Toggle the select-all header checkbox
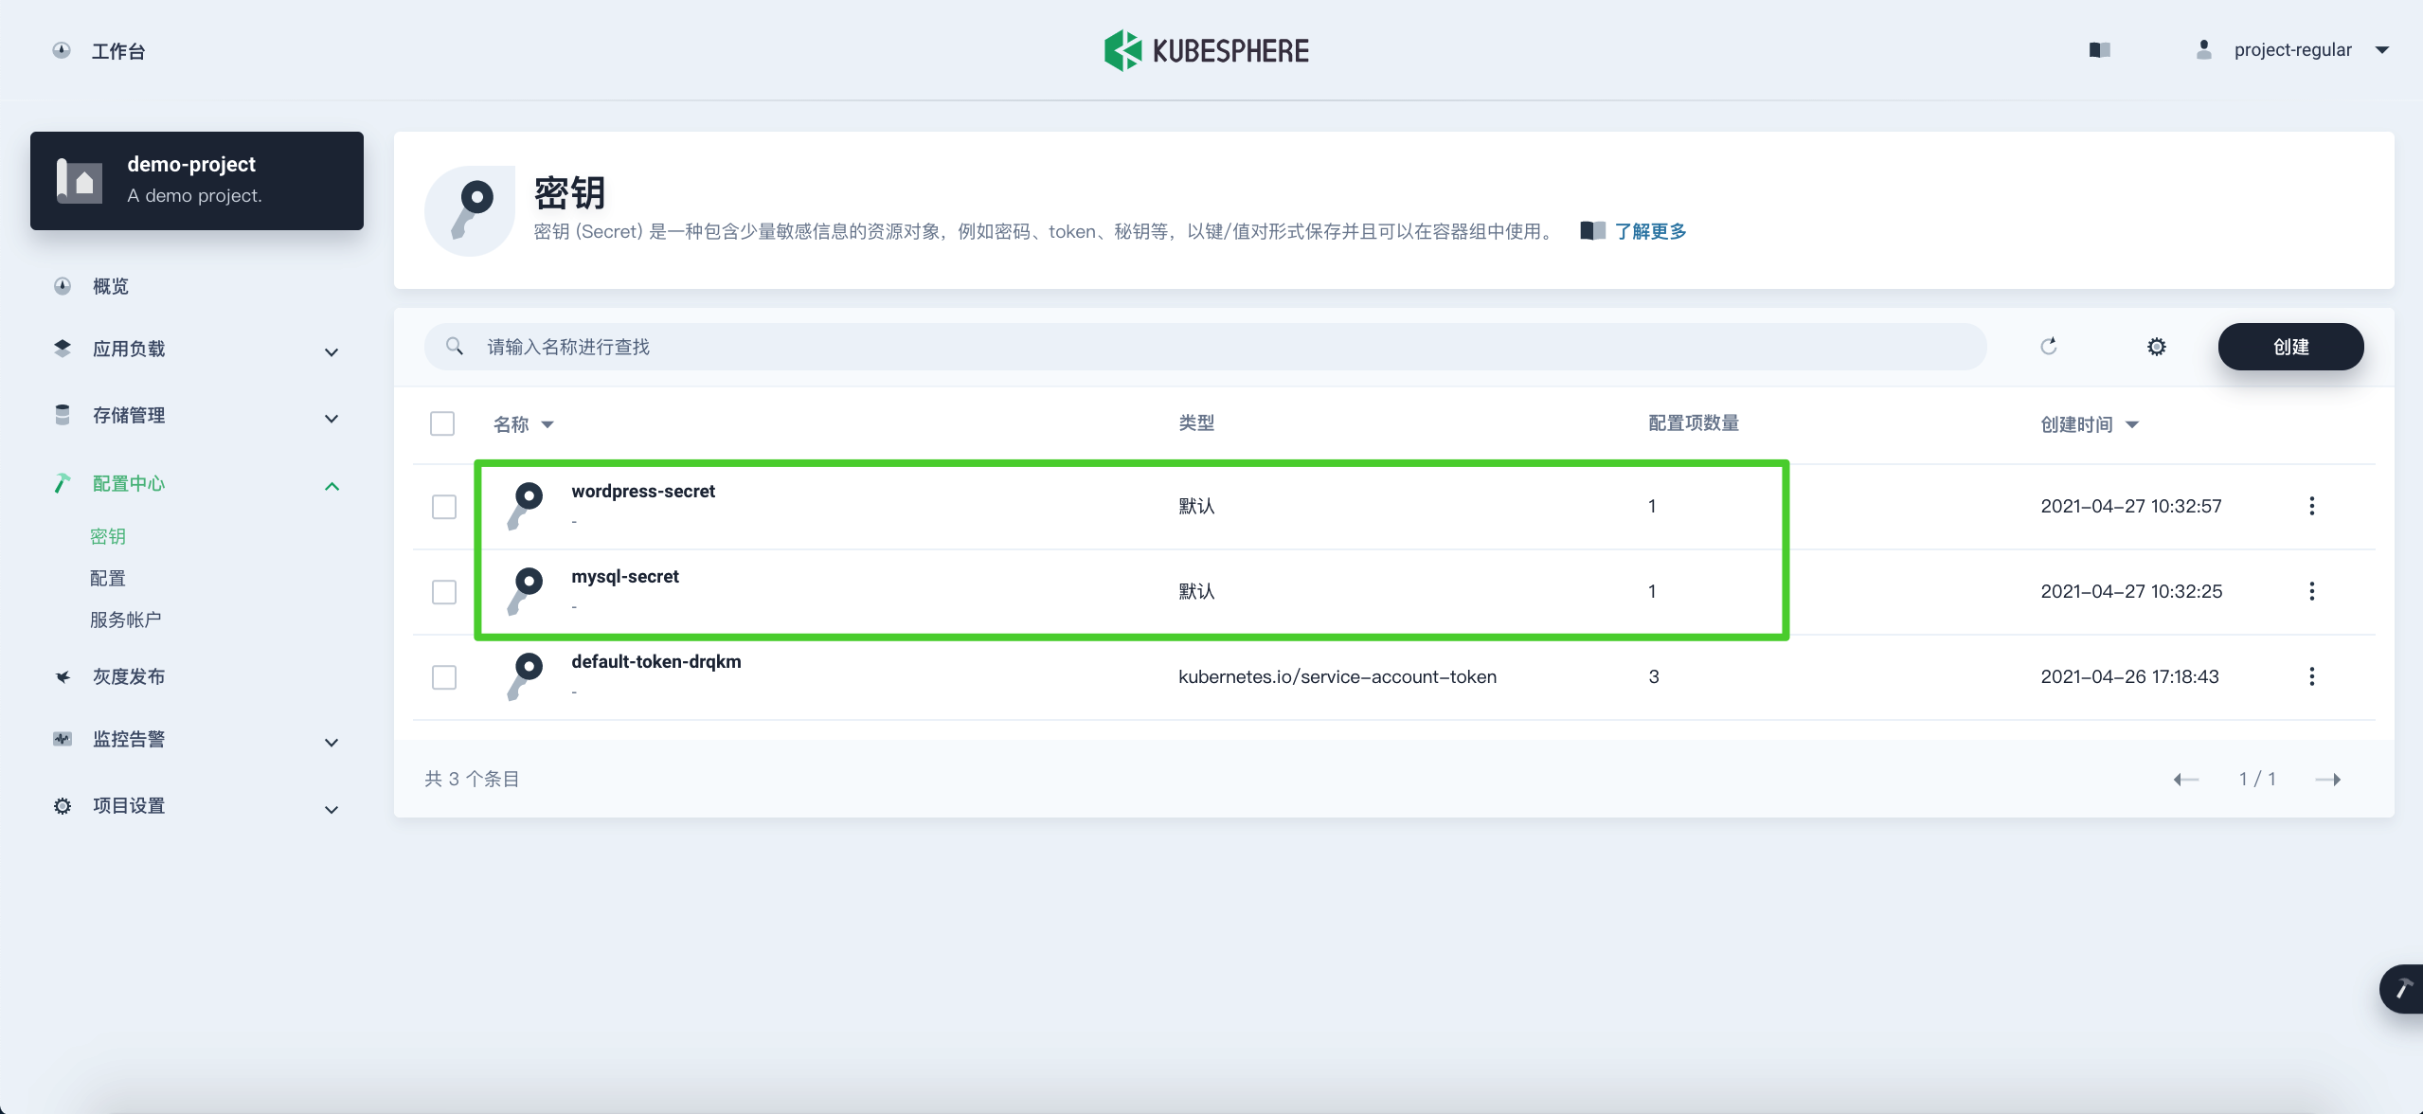 coord(442,423)
